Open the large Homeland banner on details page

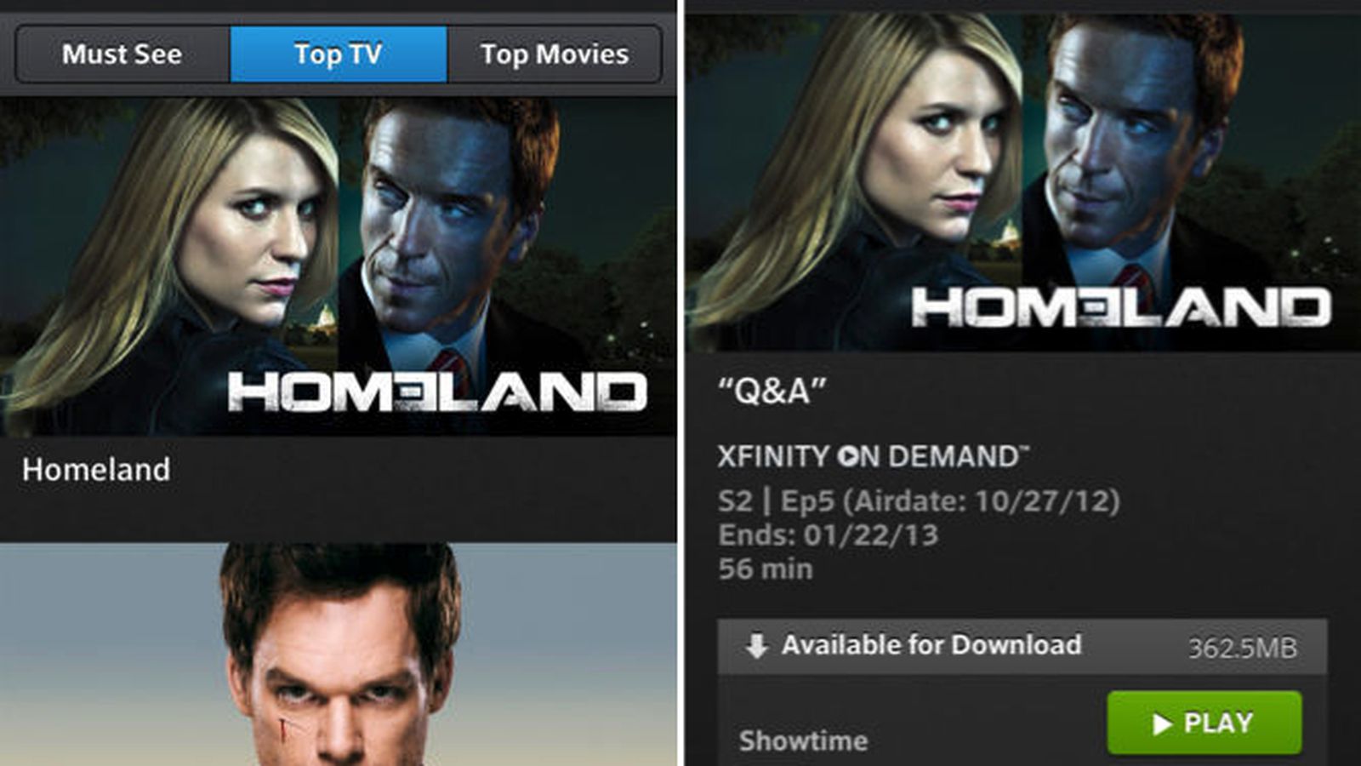[1023, 181]
